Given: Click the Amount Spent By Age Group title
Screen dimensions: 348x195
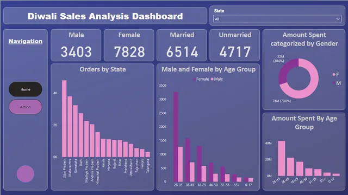Looking at the screenshot, I should click(304, 122).
